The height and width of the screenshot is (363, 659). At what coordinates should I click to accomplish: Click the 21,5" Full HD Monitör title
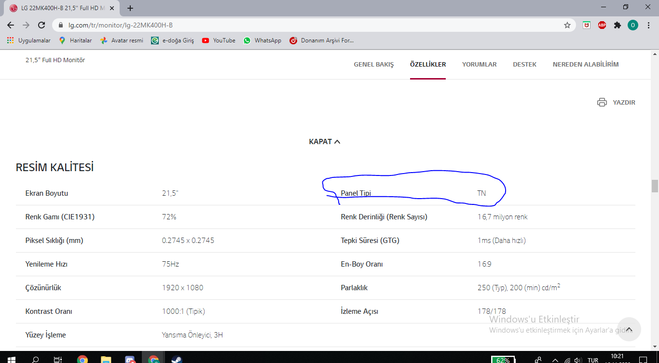click(x=55, y=60)
